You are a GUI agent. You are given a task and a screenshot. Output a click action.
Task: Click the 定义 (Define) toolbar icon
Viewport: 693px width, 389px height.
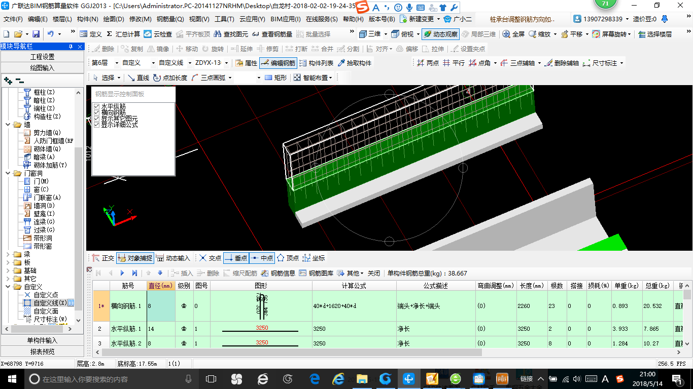click(x=91, y=34)
